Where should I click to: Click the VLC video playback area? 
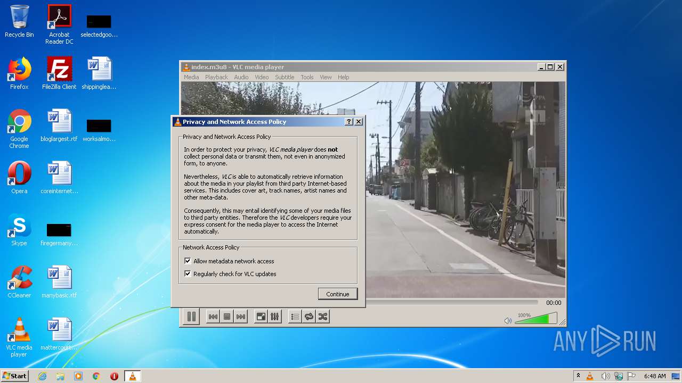click(x=466, y=189)
